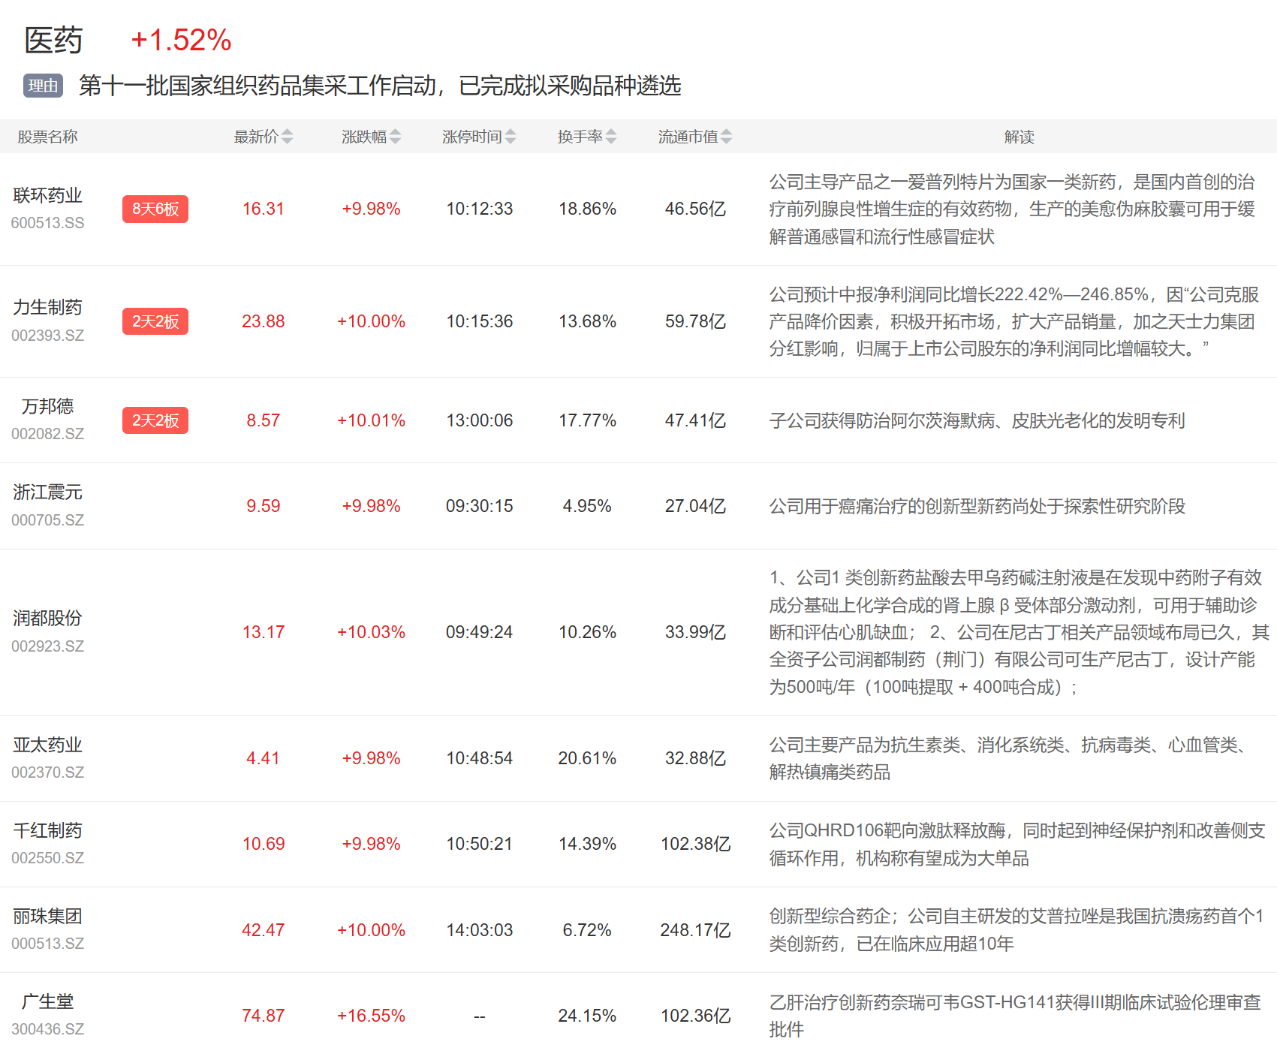Click the 8天6板 badge for 联环药业

(x=155, y=209)
